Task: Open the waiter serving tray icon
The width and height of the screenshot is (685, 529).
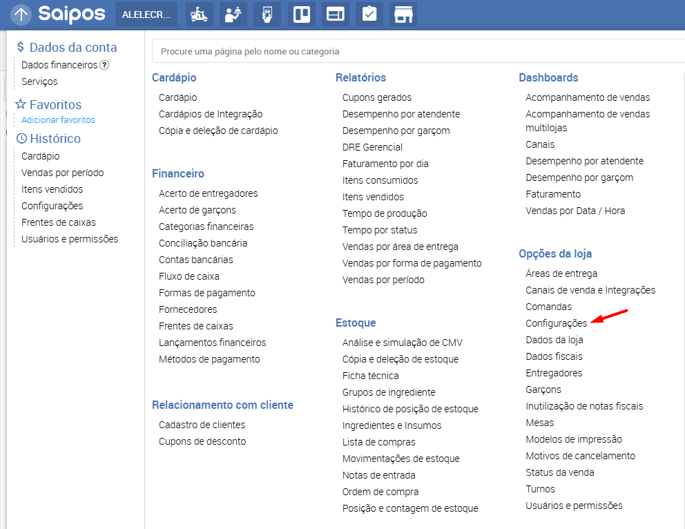Action: (233, 15)
